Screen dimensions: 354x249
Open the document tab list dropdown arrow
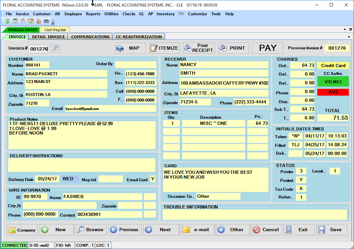point(345,30)
